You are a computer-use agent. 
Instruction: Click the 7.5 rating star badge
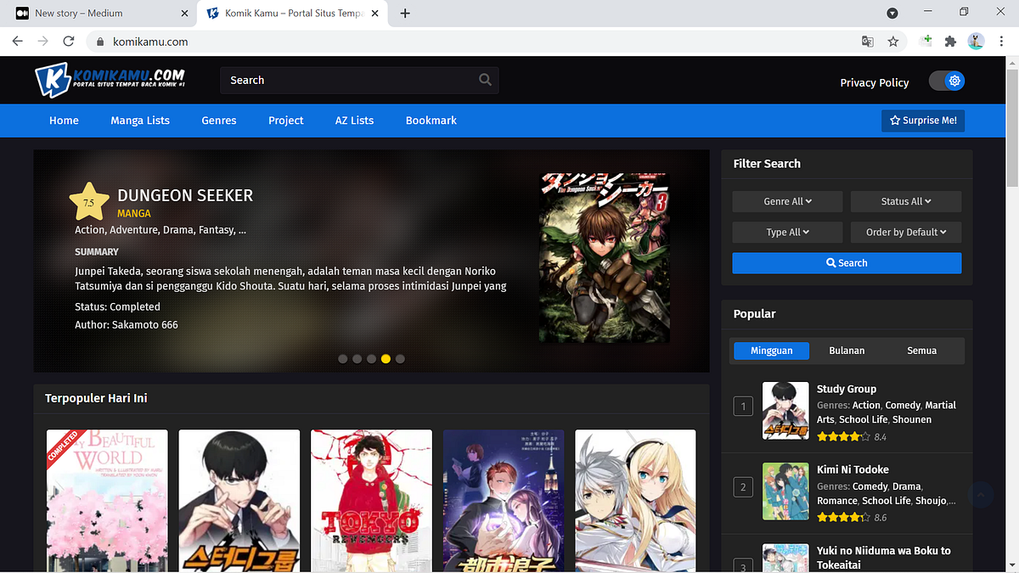(x=89, y=202)
